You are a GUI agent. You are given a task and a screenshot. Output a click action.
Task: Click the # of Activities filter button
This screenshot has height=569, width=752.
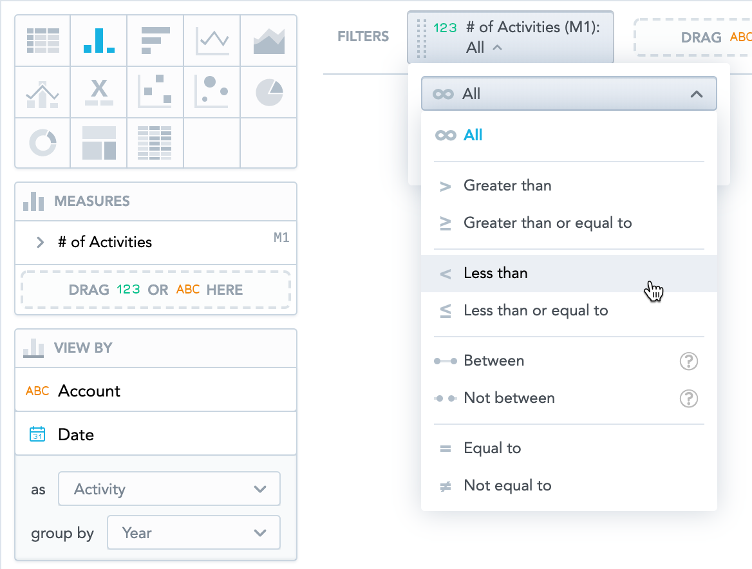coord(511,37)
